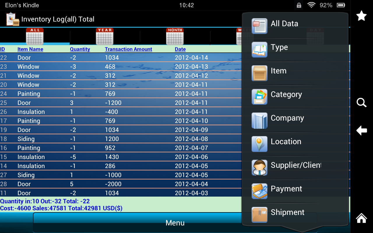Viewport: 373px width, 233px height.
Task: Select row ID 21 Window
Action: 121,76
